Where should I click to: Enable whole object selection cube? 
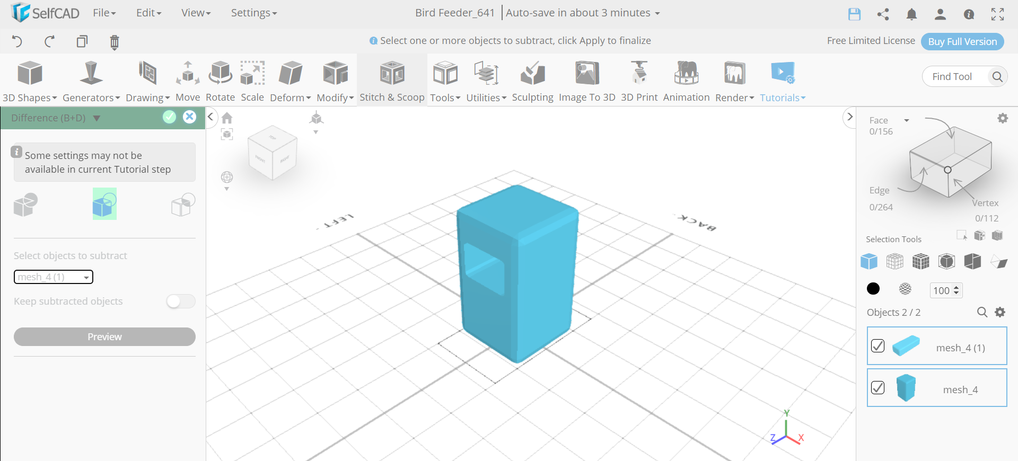pos(869,261)
